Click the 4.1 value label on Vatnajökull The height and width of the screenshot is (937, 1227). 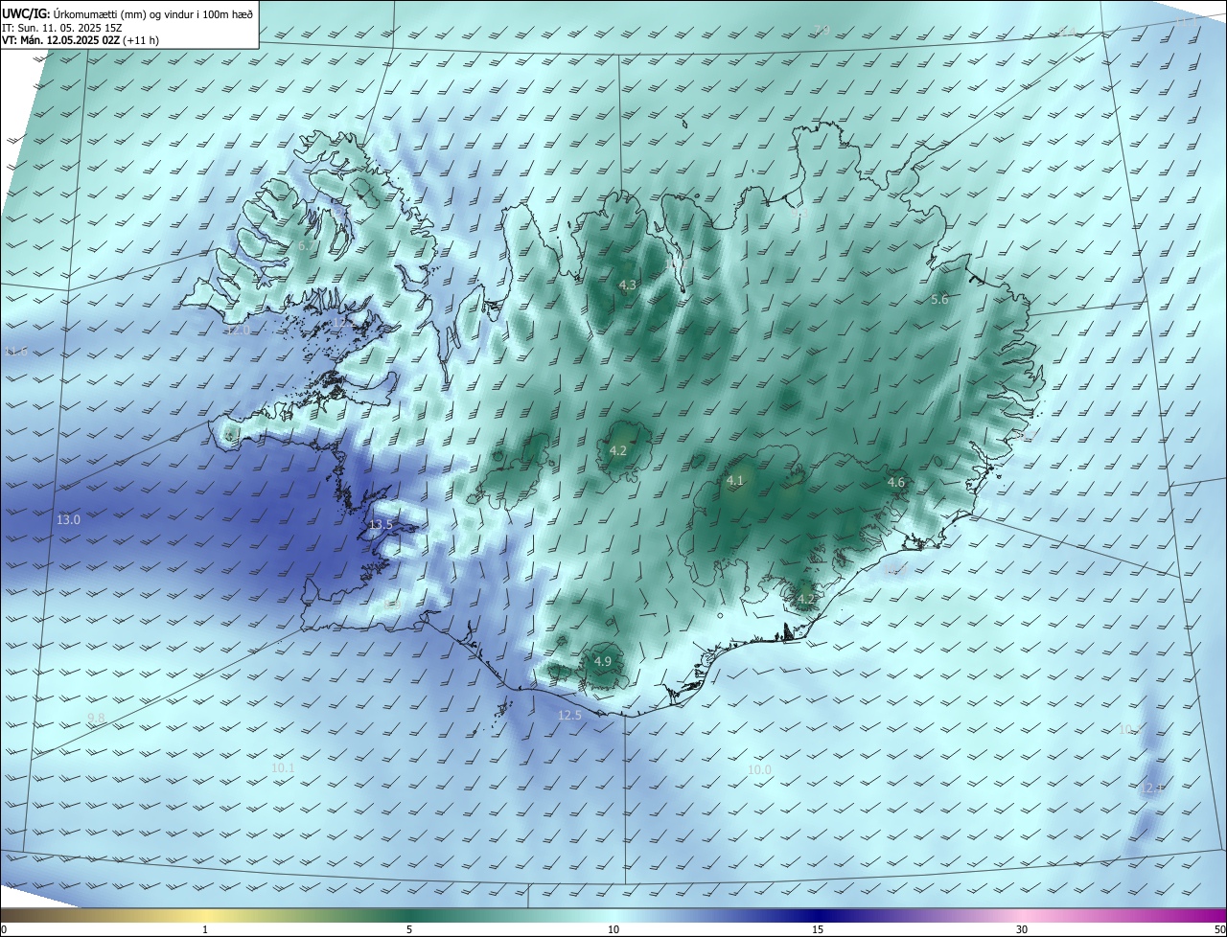tap(735, 481)
